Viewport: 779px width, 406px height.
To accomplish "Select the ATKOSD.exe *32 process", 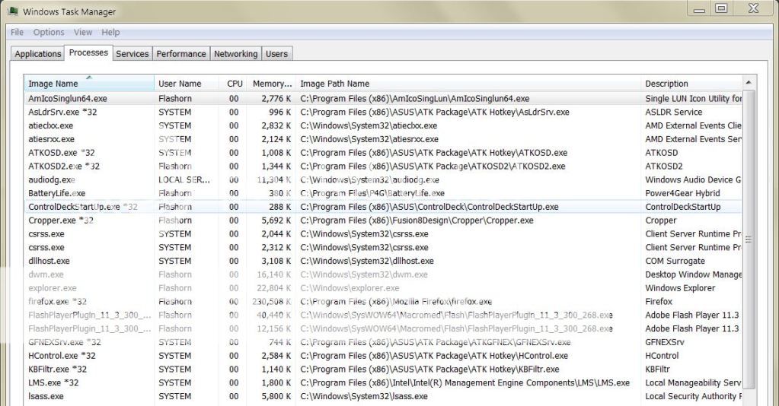I will click(382, 152).
